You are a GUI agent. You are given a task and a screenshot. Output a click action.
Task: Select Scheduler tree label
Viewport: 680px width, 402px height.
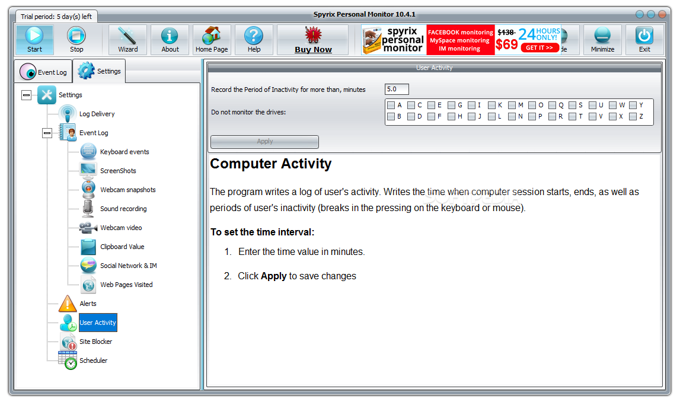click(93, 361)
